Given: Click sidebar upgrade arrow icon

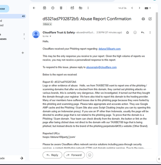Looking at the screenshot, I should coord(22,158).
